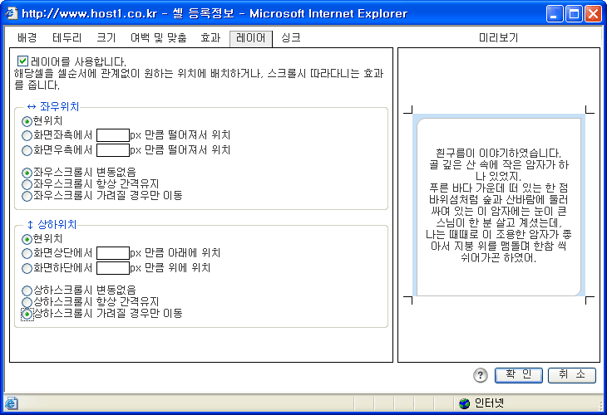Click the 취소 button

pyautogui.click(x=571, y=375)
